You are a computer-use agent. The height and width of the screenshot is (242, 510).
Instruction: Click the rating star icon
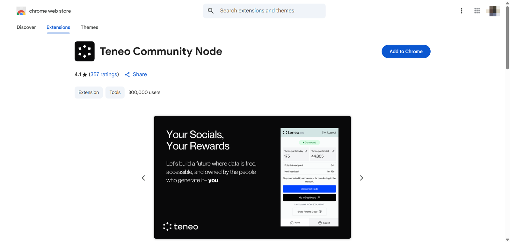click(85, 75)
